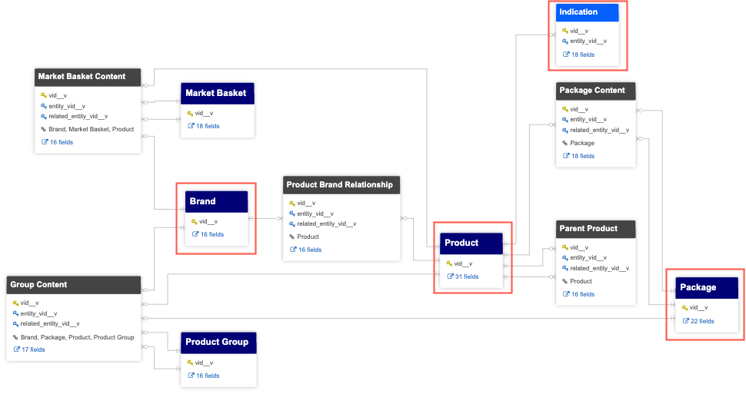The height and width of the screenshot is (394, 746).
Task: Click the external-link icon in the Product Group box
Action: pyautogui.click(x=191, y=376)
